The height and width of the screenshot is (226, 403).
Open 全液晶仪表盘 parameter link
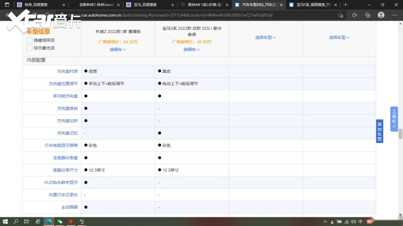coord(65,158)
